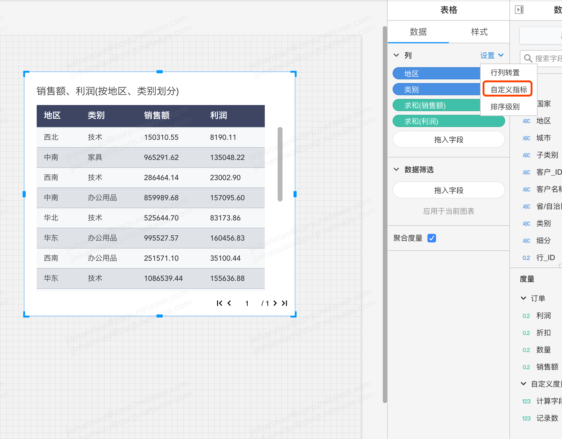Screen dimensions: 562x439
Task: Collapse the 数据筛选 section
Action: point(396,169)
